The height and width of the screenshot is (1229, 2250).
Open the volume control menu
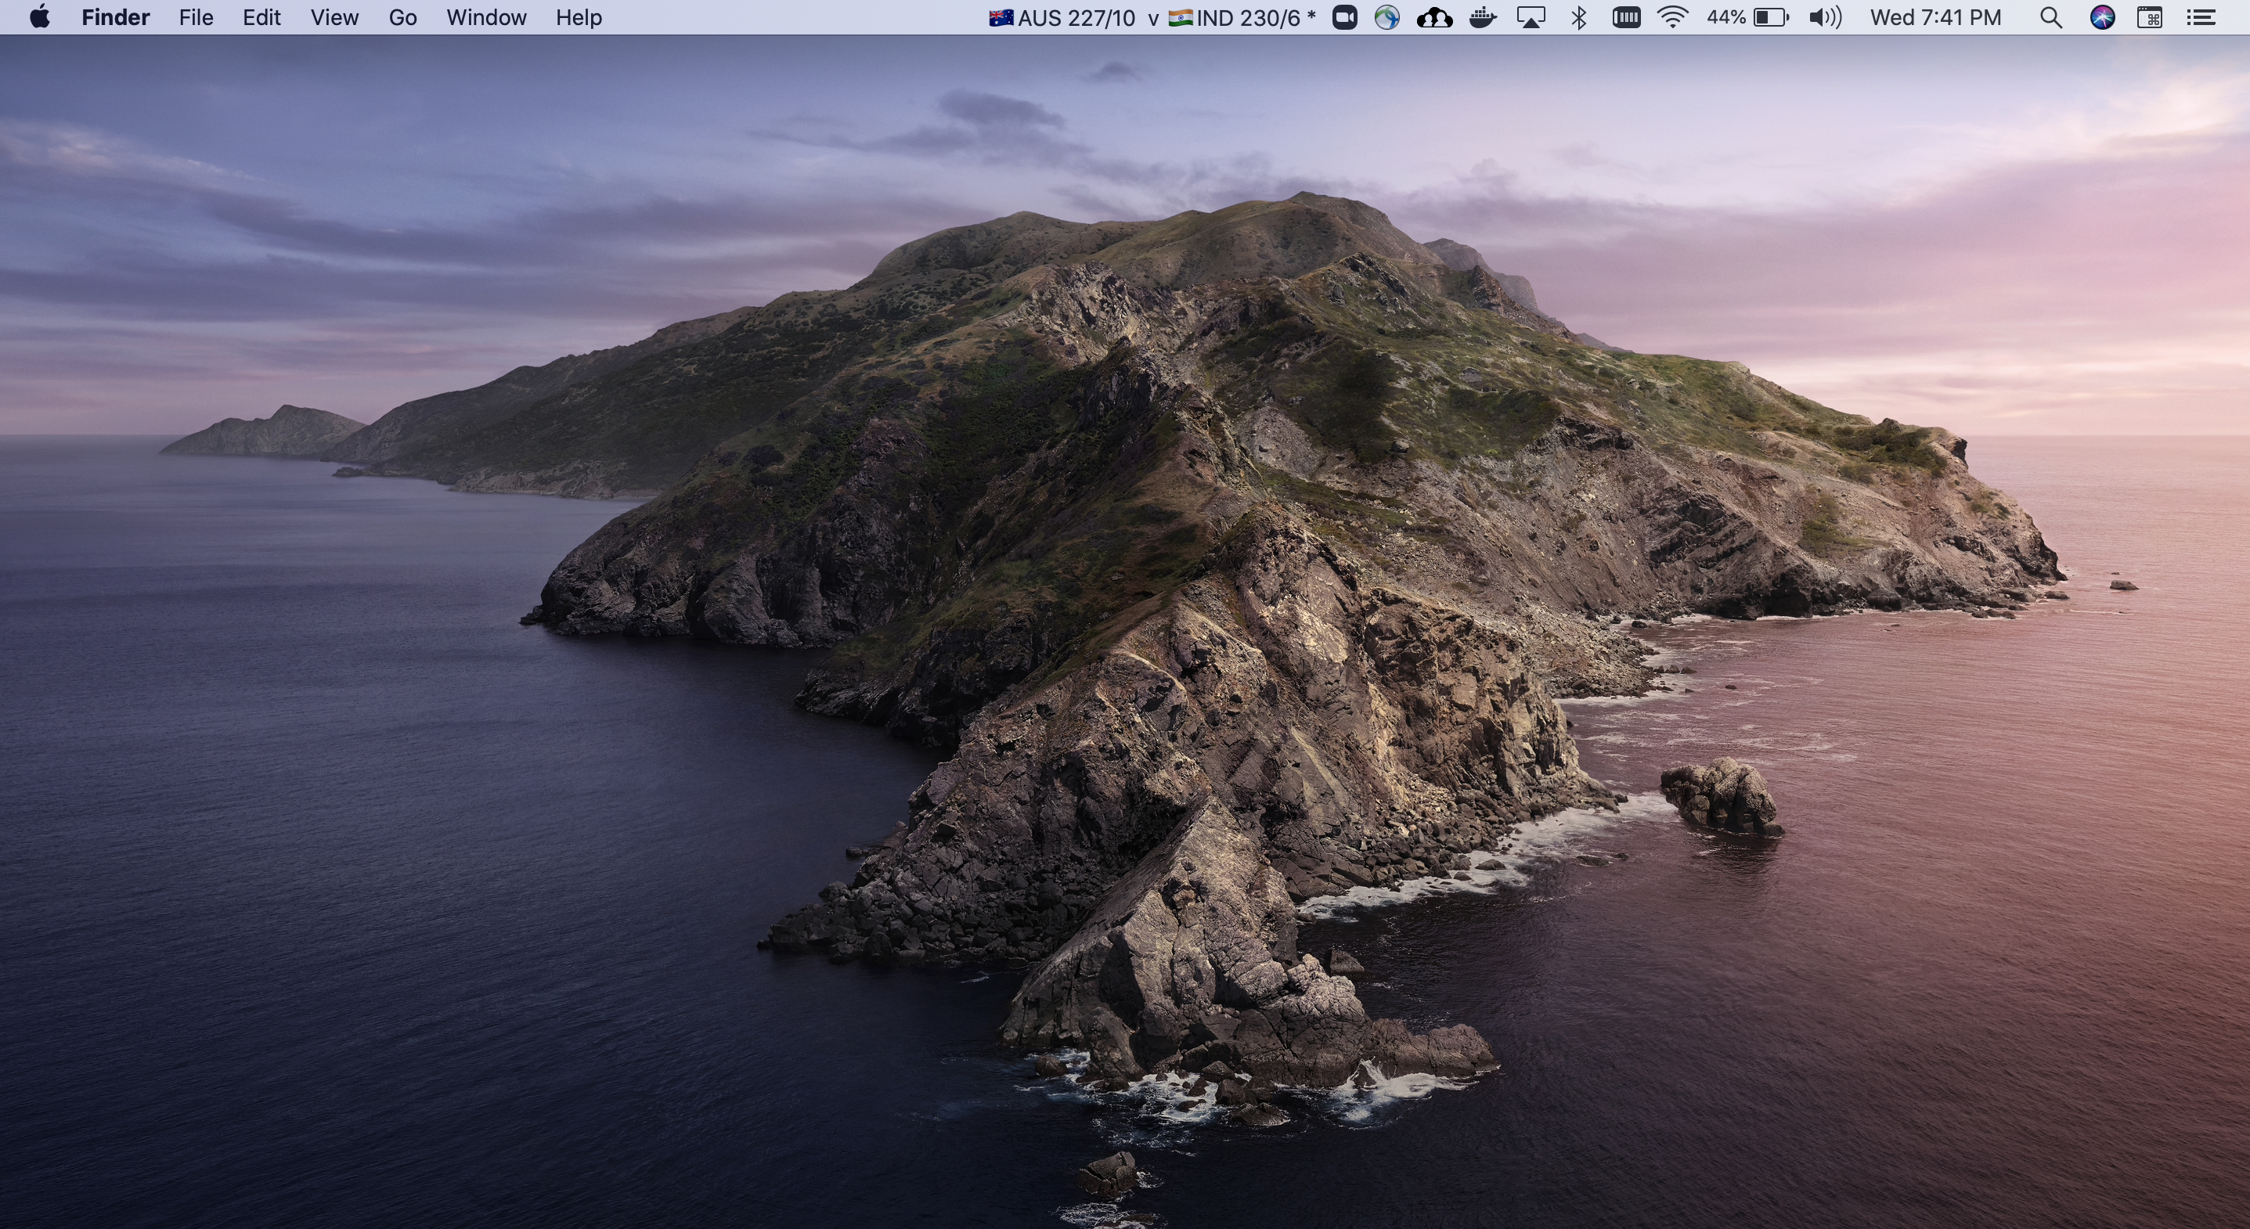[1825, 17]
